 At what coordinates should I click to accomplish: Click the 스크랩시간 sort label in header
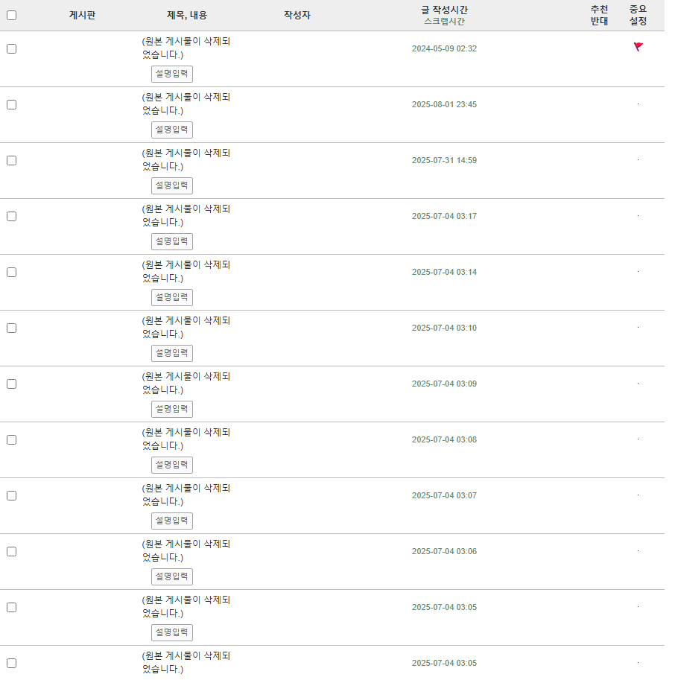pos(444,22)
